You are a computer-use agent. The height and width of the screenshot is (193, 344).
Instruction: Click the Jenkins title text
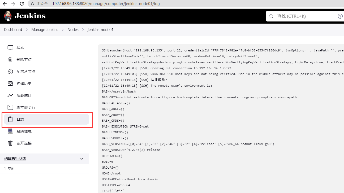[x=30, y=16]
